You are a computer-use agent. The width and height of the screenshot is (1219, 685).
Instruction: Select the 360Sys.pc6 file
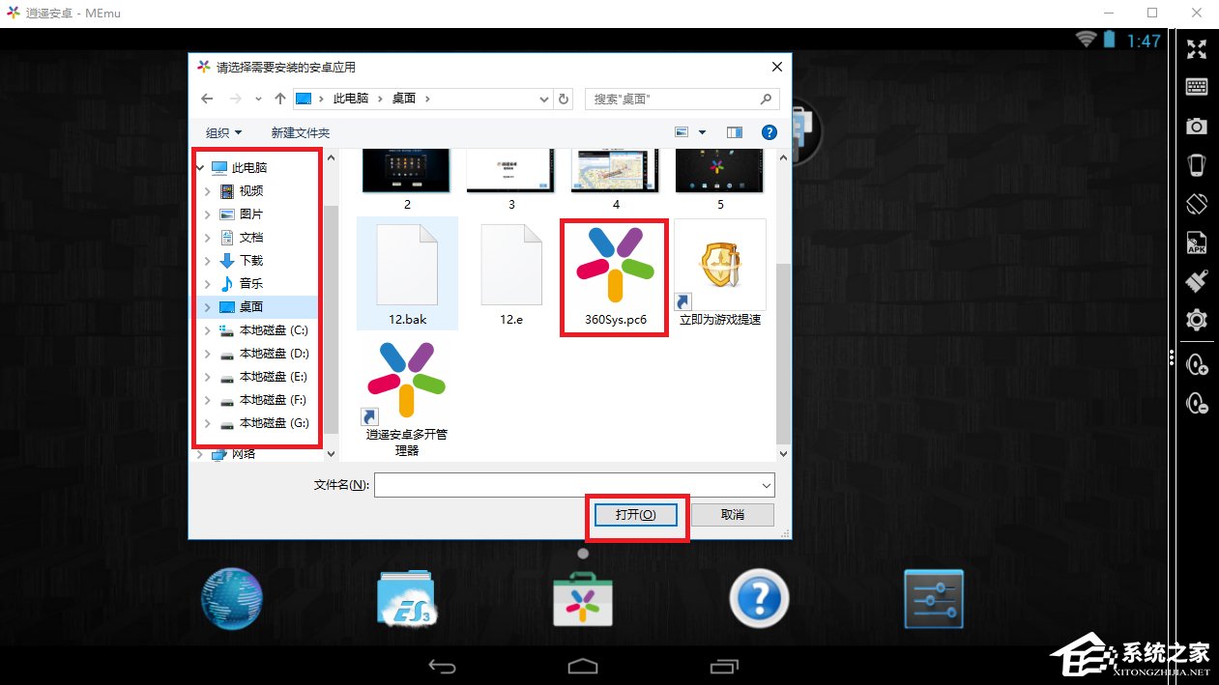616,277
